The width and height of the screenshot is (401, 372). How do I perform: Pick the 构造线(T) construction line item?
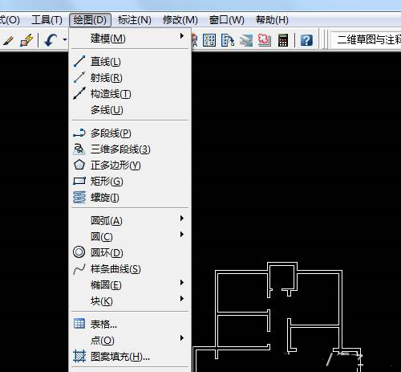(x=130, y=94)
